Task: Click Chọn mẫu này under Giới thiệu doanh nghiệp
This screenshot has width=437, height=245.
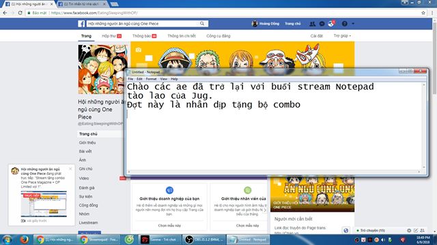Action: point(169,225)
